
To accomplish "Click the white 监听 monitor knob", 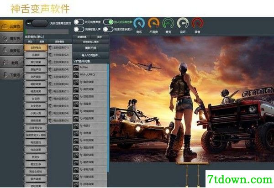I will click(x=183, y=23).
